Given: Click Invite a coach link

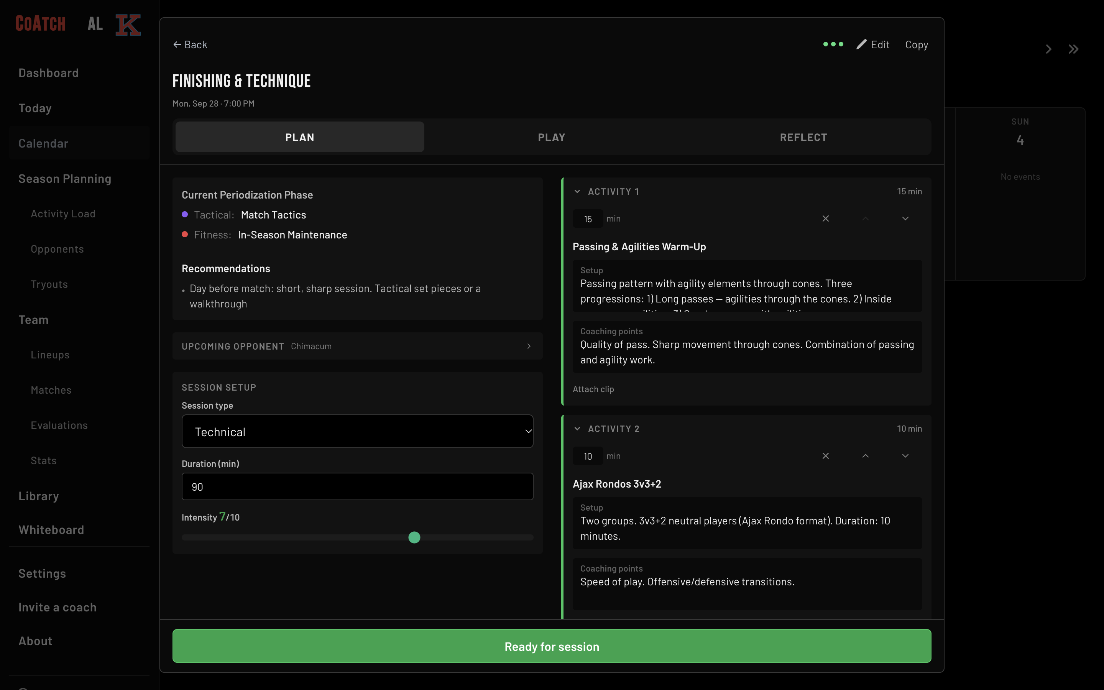Looking at the screenshot, I should coord(58,608).
